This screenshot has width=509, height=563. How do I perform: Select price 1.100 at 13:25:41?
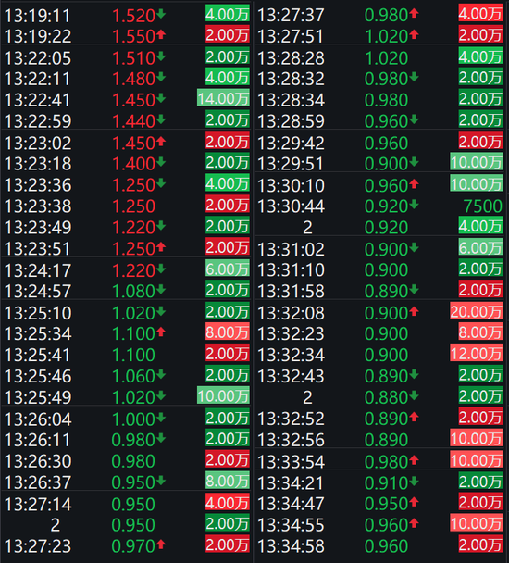[133, 355]
